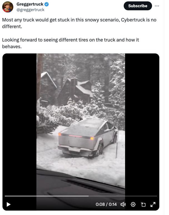Click the tweet text about getting stuck in snow
Image resolution: width=169 pixels, height=215 pixels.
click(79, 23)
